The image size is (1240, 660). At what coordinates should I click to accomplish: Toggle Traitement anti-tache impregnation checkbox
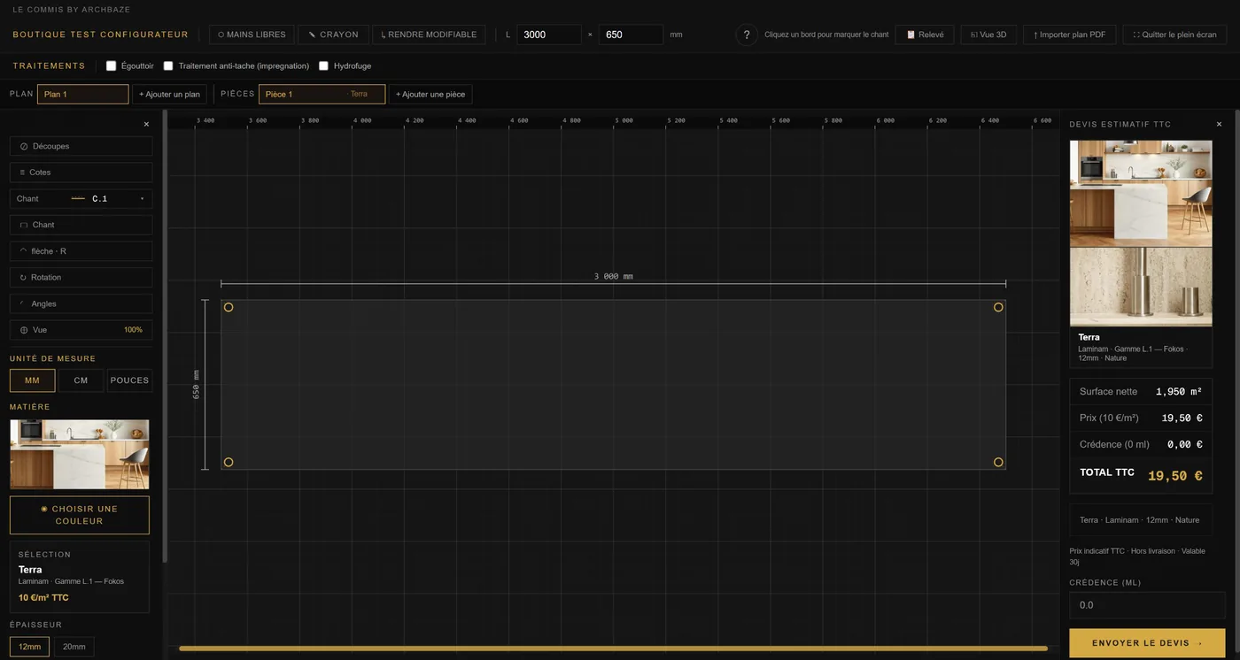(168, 66)
